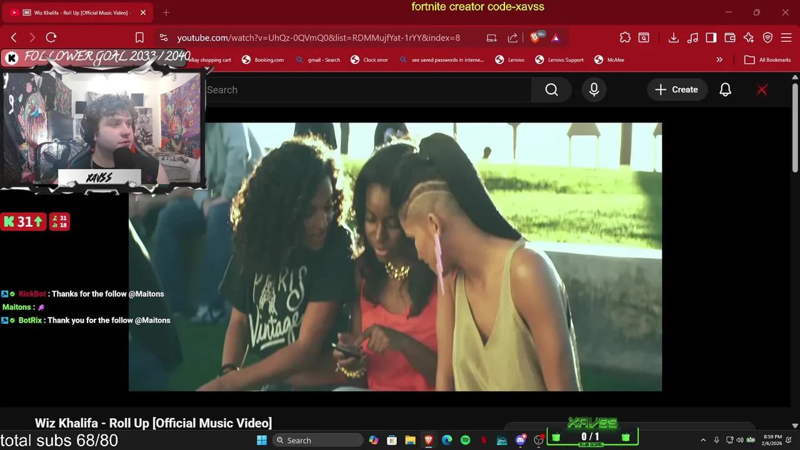Open the McAfee bookmark
This screenshot has width=800, height=450.
tap(609, 60)
